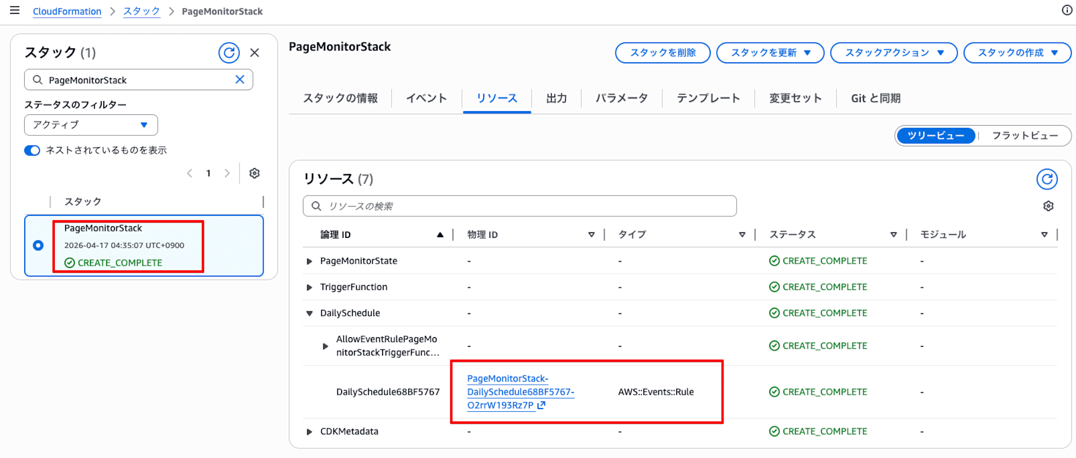
Task: Expand the PageMonitorState resource row
Action: (x=309, y=261)
